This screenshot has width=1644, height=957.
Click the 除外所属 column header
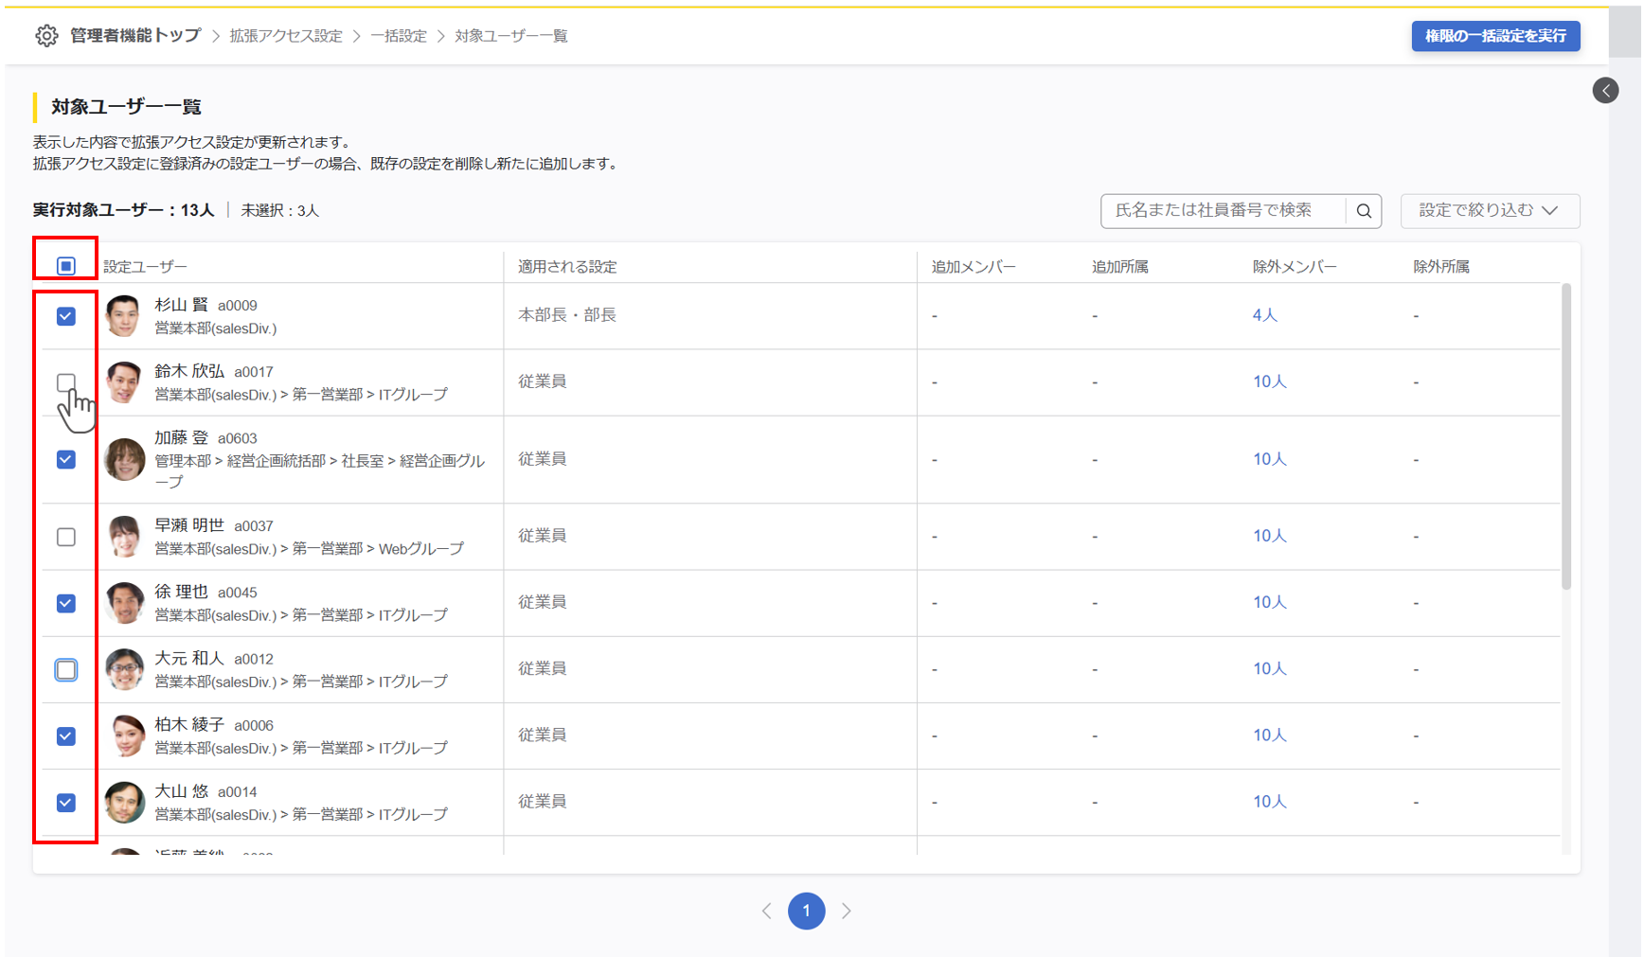(1441, 267)
